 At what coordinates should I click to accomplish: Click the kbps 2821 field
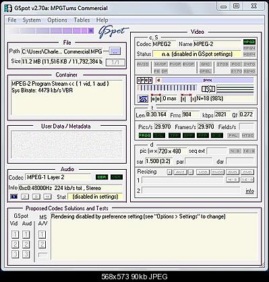222,114
